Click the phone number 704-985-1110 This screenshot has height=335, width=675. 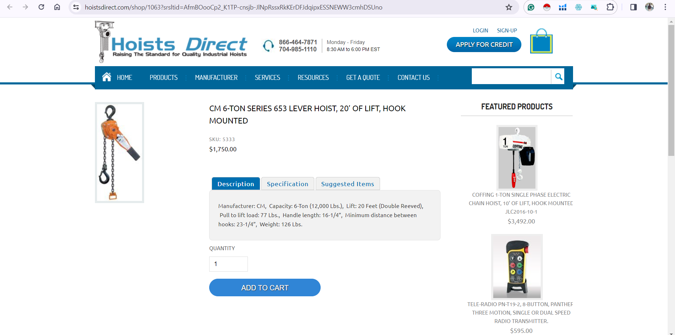click(x=298, y=49)
